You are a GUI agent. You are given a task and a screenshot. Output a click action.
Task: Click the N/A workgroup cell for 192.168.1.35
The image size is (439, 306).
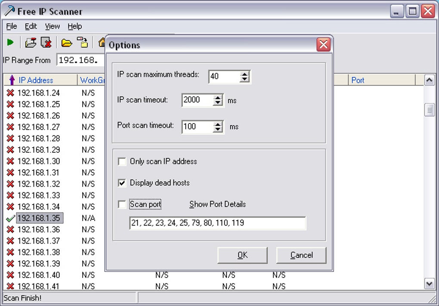(88, 218)
